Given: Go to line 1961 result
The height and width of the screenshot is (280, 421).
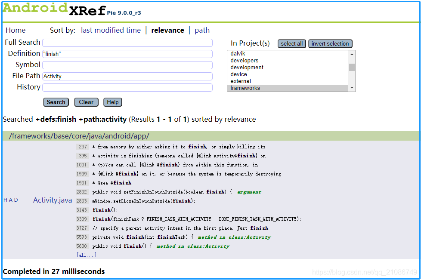Looking at the screenshot, I should click(104, 183).
